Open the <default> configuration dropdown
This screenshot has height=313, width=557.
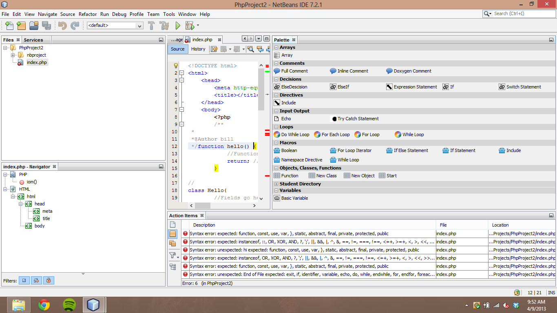(x=115, y=25)
